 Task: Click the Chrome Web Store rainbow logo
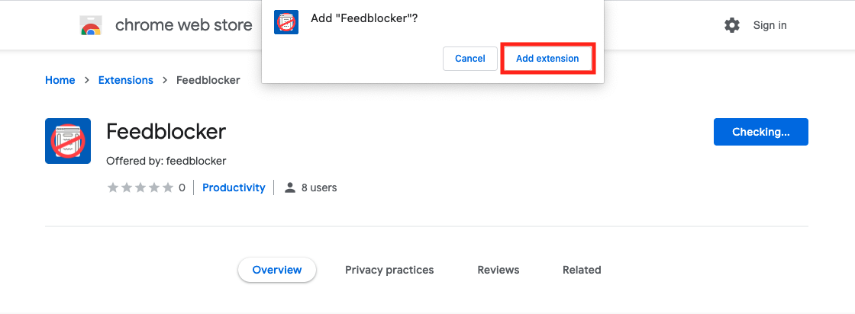tap(91, 25)
